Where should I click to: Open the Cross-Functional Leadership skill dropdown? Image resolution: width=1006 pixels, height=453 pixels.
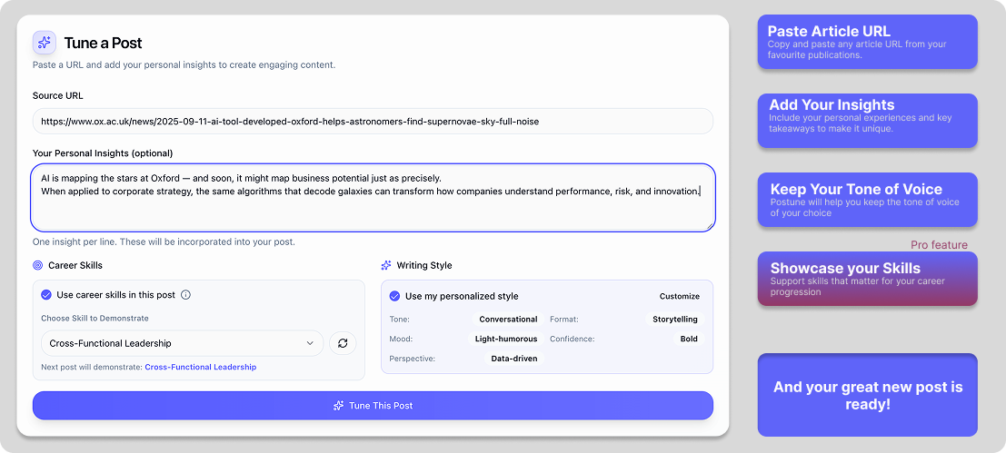182,343
